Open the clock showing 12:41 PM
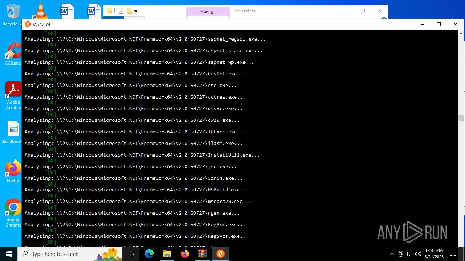 click(x=434, y=254)
